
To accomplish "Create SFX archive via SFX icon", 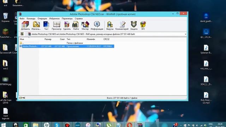I will [143, 26].
